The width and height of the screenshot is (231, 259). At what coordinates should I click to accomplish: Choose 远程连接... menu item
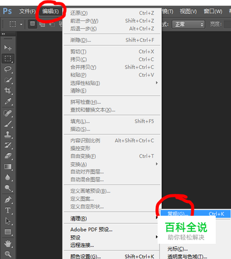pyautogui.click(x=112, y=245)
